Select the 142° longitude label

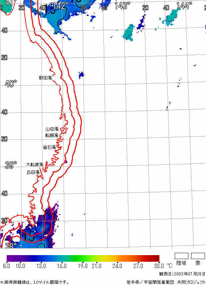tap(61, 5)
